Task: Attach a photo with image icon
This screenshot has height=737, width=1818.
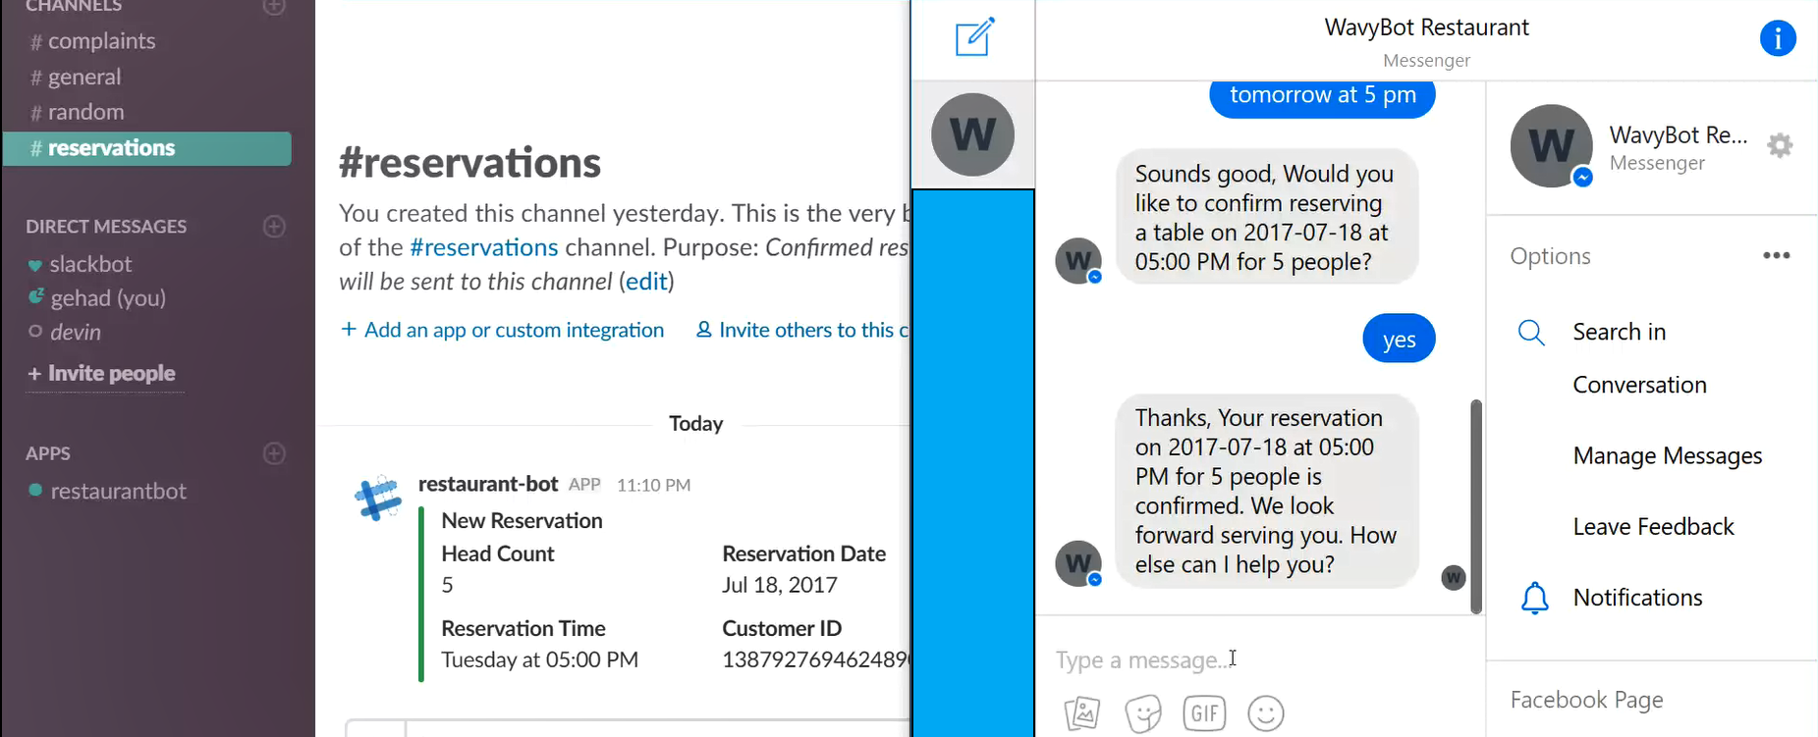Action: pyautogui.click(x=1081, y=713)
